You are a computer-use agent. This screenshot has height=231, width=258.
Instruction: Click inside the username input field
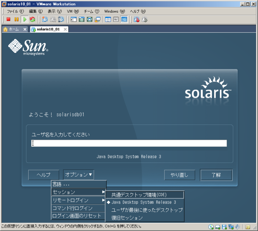[x=129, y=143]
